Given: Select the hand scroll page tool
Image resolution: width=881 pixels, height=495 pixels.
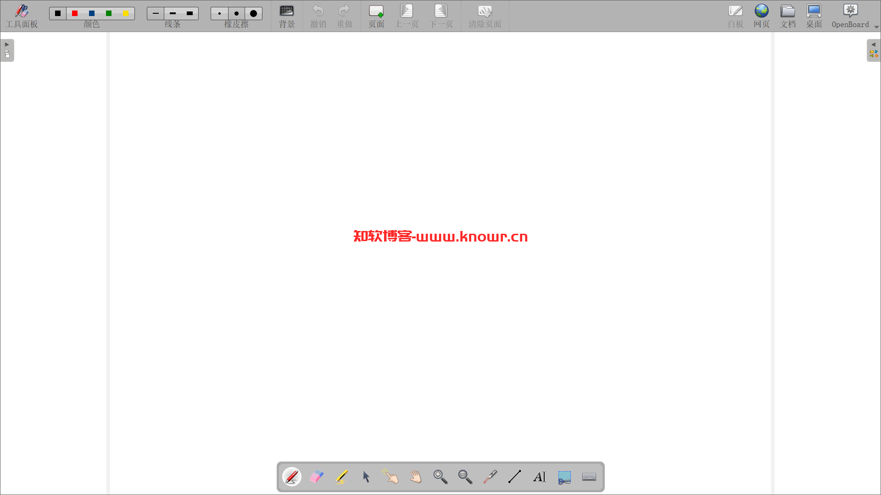Looking at the screenshot, I should tap(416, 477).
